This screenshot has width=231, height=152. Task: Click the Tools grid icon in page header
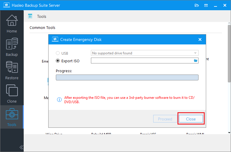click(30, 16)
